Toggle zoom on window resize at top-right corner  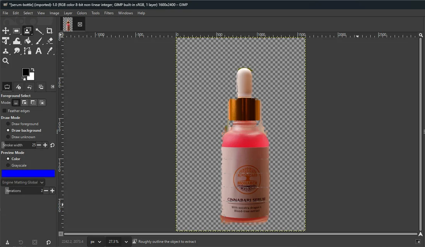[x=421, y=35]
